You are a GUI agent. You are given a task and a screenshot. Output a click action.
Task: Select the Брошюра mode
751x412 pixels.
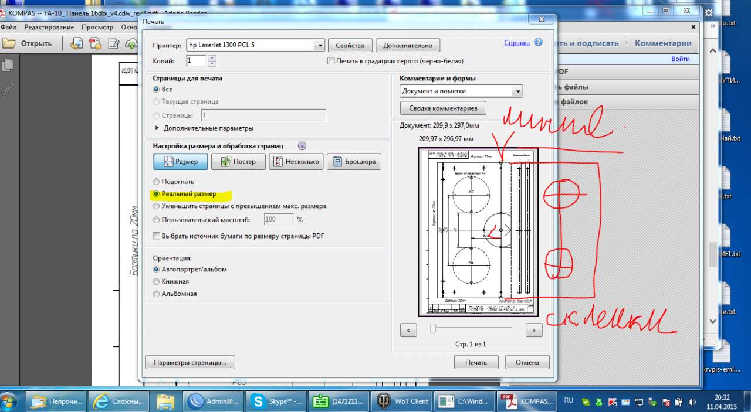tap(354, 162)
